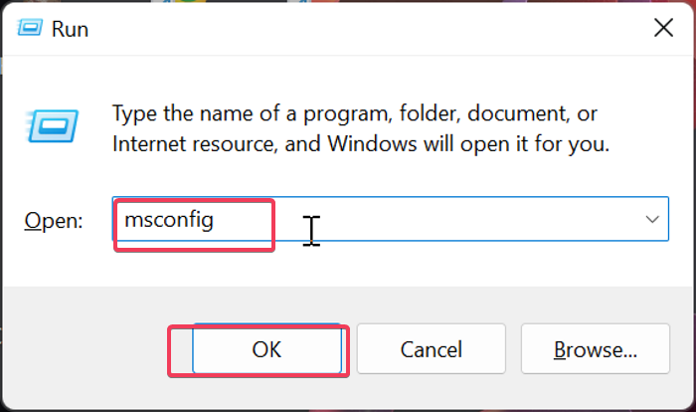Place cursor after the word msconfig
This screenshot has width=696, height=412.
(216, 220)
